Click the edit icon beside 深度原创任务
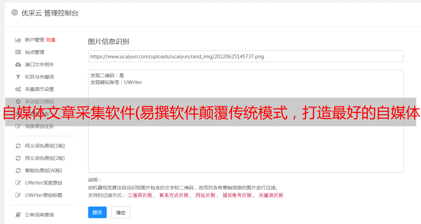Image resolution: width=421 pixels, height=224 pixels. pos(18,126)
